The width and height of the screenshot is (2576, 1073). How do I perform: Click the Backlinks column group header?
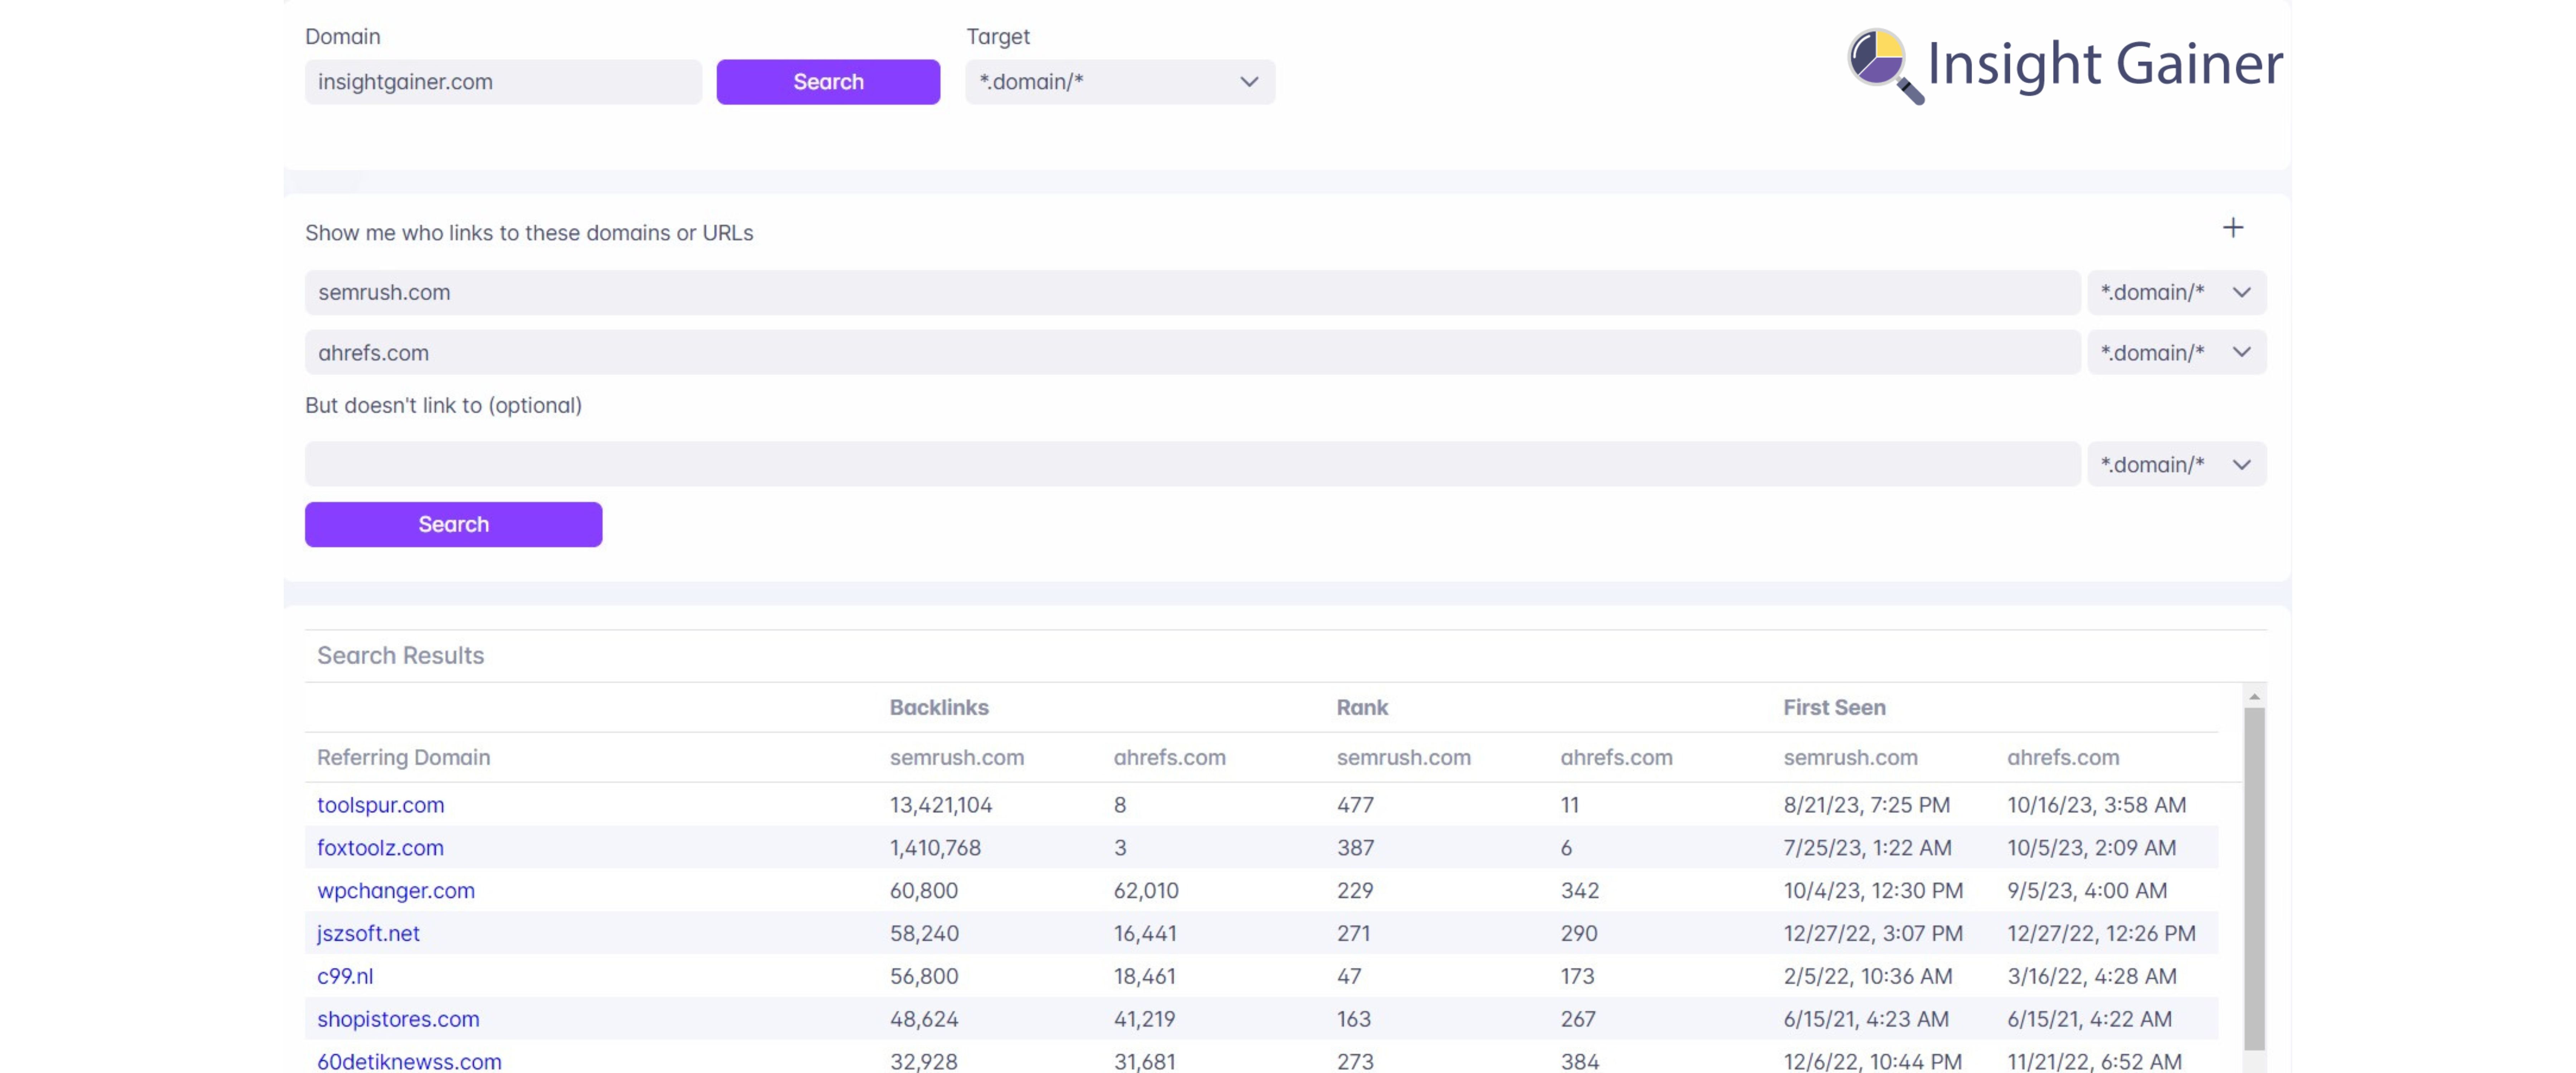pyautogui.click(x=939, y=707)
